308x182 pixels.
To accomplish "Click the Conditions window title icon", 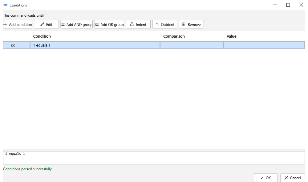I will 6,5.
